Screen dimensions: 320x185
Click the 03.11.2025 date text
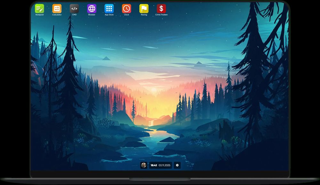click(164, 165)
